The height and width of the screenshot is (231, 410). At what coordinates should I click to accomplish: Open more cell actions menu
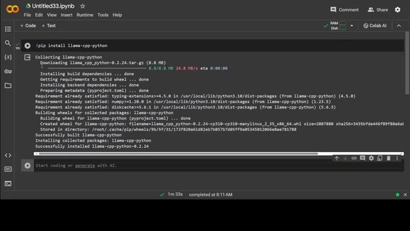coord(397,158)
